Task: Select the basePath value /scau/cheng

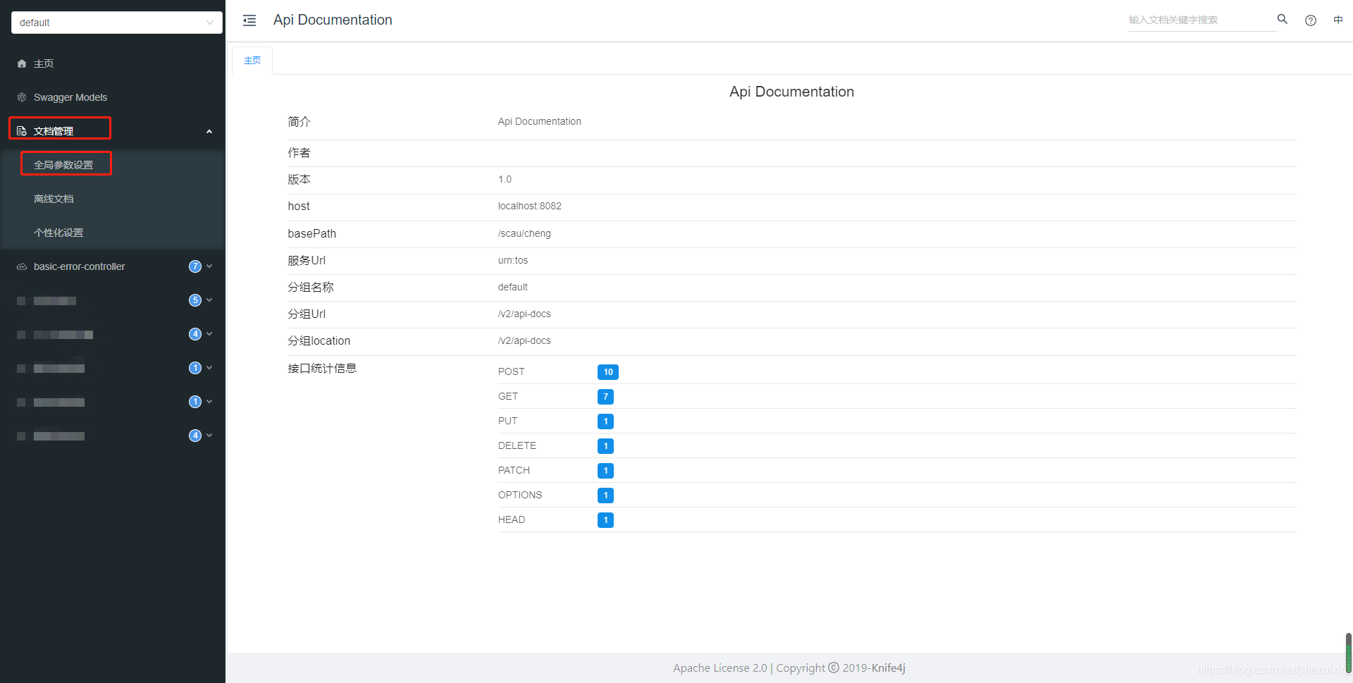Action: (524, 234)
